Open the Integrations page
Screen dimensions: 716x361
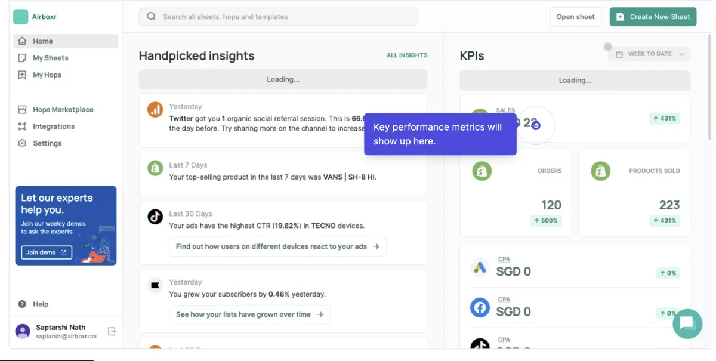click(x=53, y=126)
